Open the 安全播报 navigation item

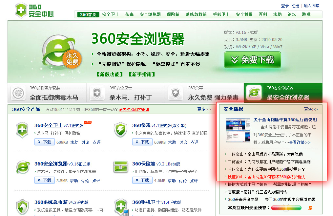pyautogui.click(x=244, y=14)
